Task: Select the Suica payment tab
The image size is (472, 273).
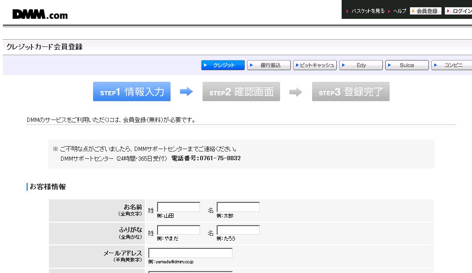Action: (407, 65)
